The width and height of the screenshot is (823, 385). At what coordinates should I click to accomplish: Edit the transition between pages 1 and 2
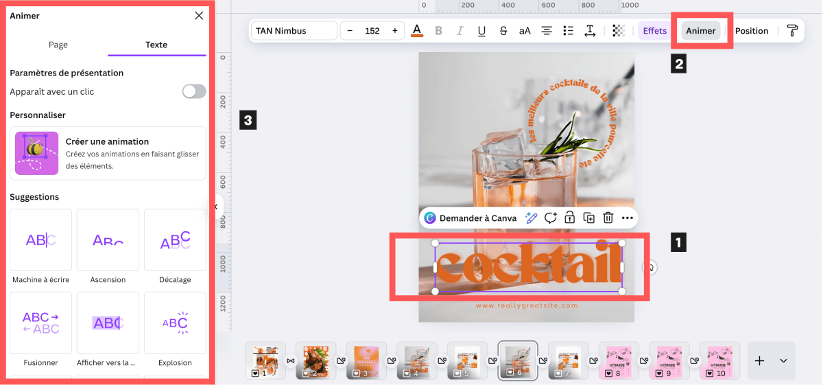pos(291,360)
